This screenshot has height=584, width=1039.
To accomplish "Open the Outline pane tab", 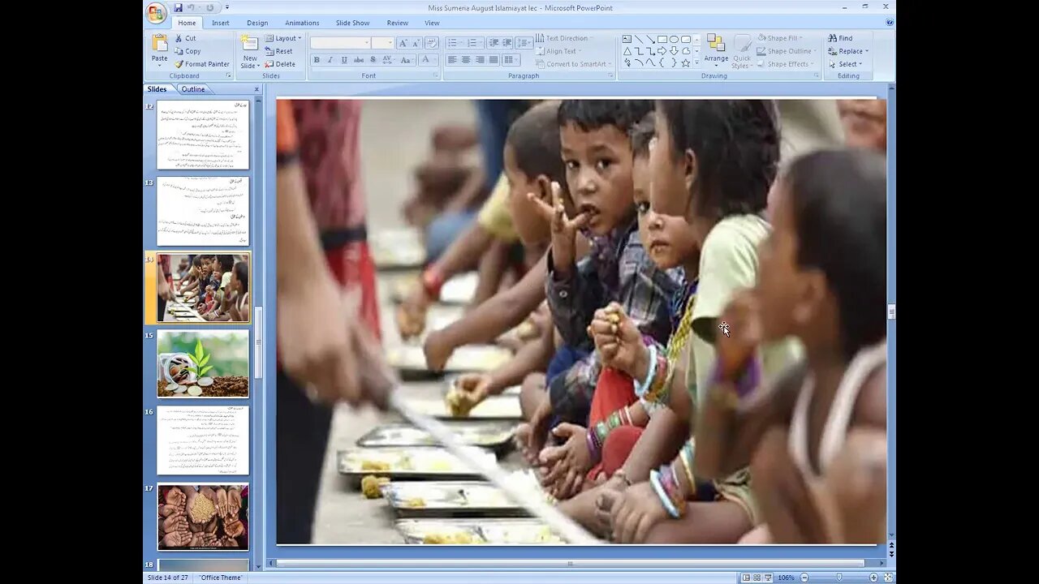I will [x=193, y=89].
